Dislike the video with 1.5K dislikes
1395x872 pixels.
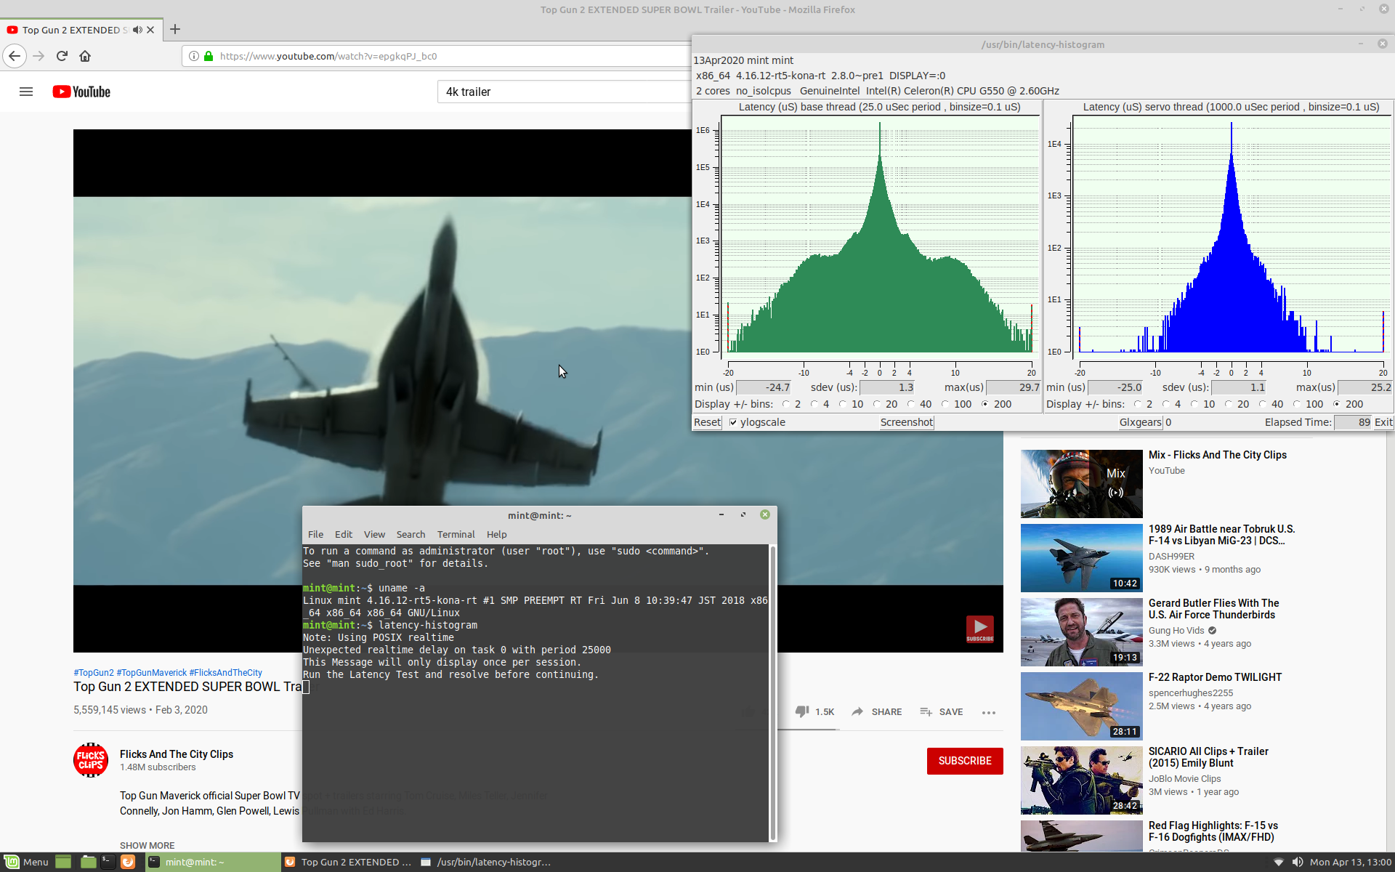pos(814,711)
